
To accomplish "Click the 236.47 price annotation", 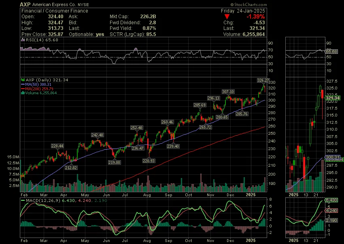I will (x=138, y=149).
